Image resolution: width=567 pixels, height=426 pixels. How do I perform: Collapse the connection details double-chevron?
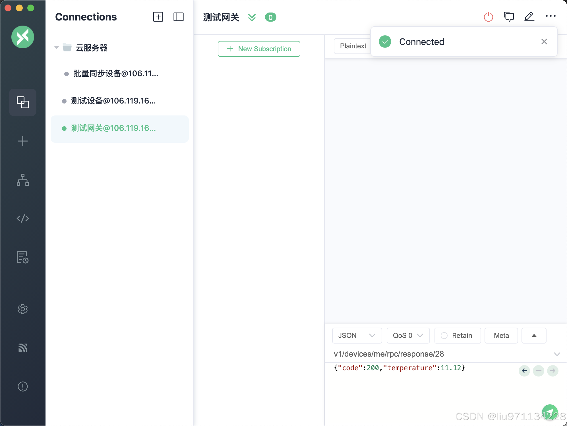pos(252,17)
